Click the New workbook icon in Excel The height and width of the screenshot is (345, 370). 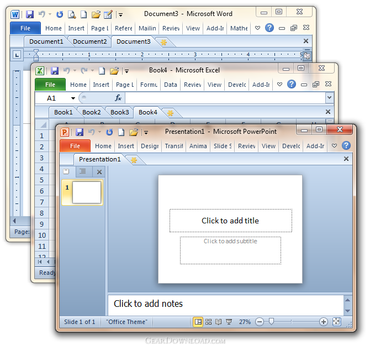tap(102, 71)
